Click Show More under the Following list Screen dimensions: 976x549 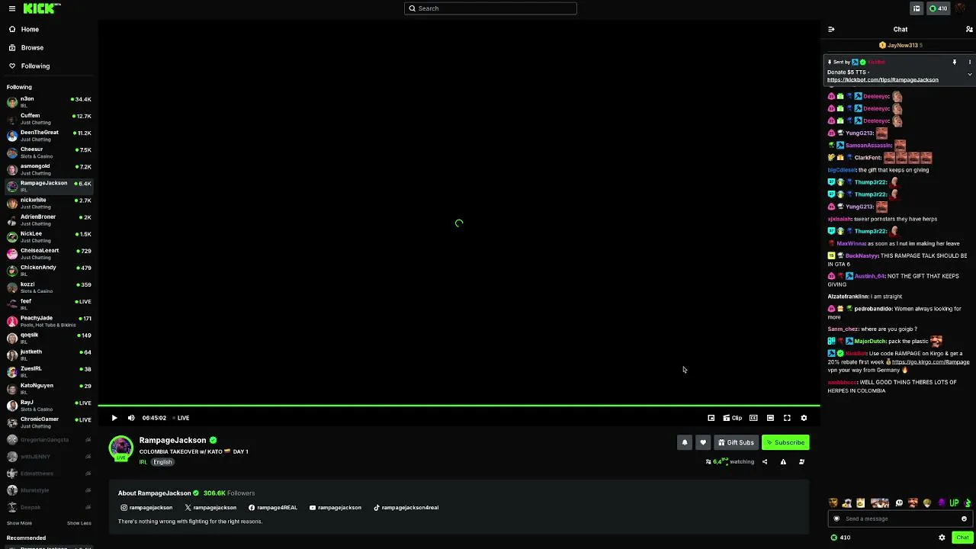click(x=20, y=523)
